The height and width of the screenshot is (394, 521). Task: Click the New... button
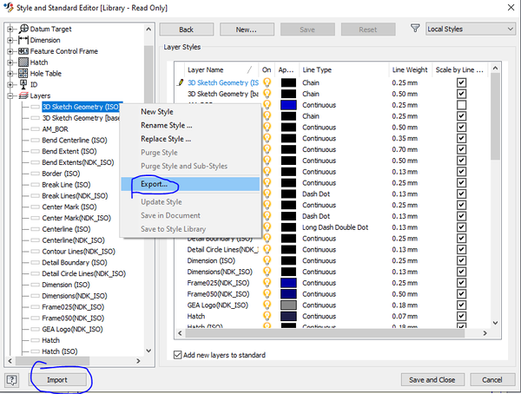click(x=247, y=30)
